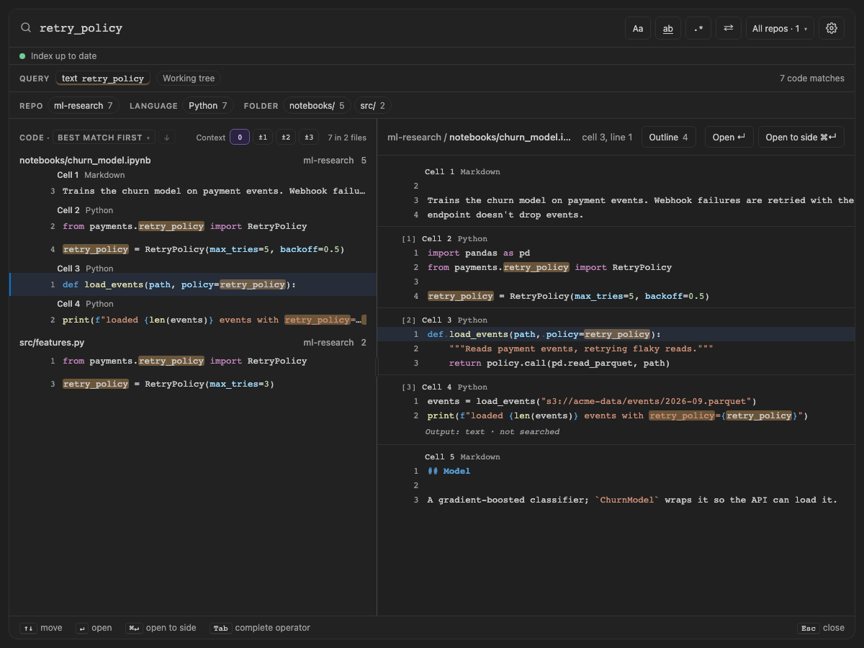Click Open to side ⌘↵ button
Viewport: 864px width, 648px height.
[801, 138]
